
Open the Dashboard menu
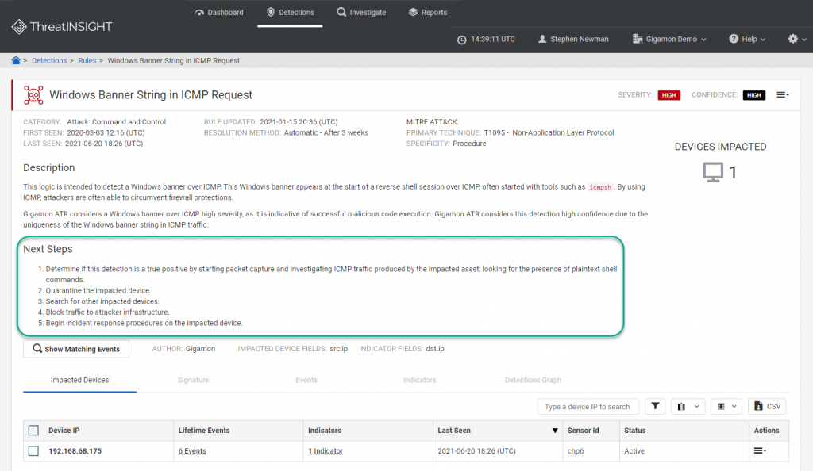pos(219,13)
